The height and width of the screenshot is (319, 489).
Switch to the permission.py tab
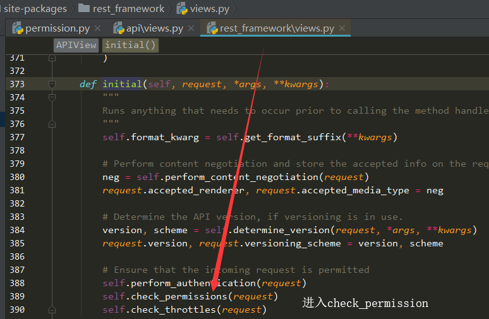click(57, 28)
